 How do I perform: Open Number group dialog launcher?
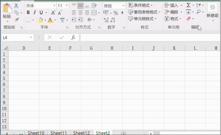click(x=124, y=28)
